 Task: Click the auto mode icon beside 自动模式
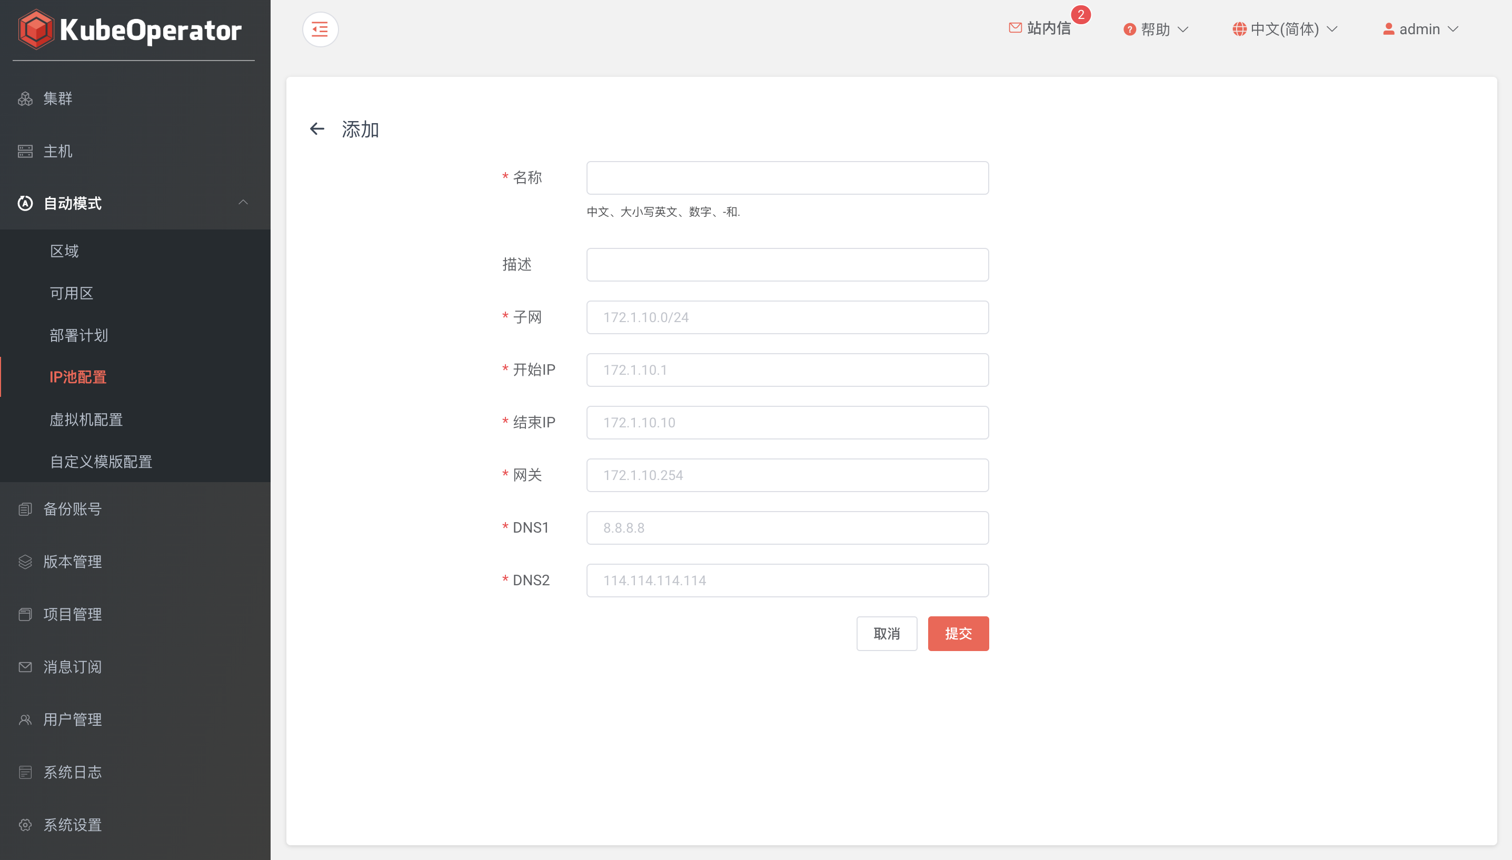[25, 203]
